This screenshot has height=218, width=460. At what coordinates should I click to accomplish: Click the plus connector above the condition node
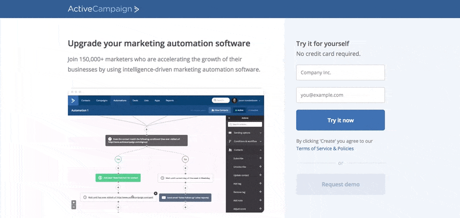[146, 130]
